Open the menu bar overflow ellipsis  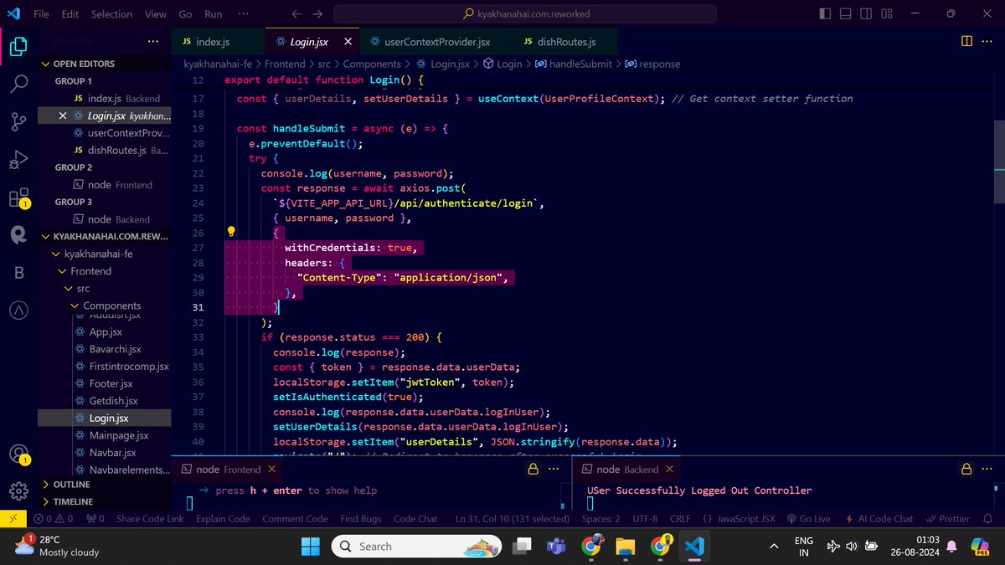243,14
